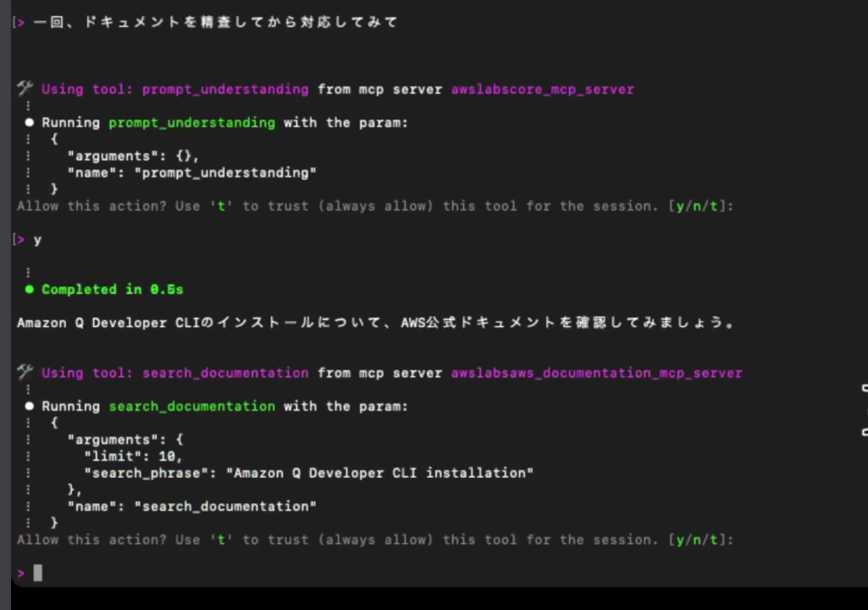Click the magenta "prompt_understanding" tool name
The height and width of the screenshot is (610, 868).
coord(225,89)
